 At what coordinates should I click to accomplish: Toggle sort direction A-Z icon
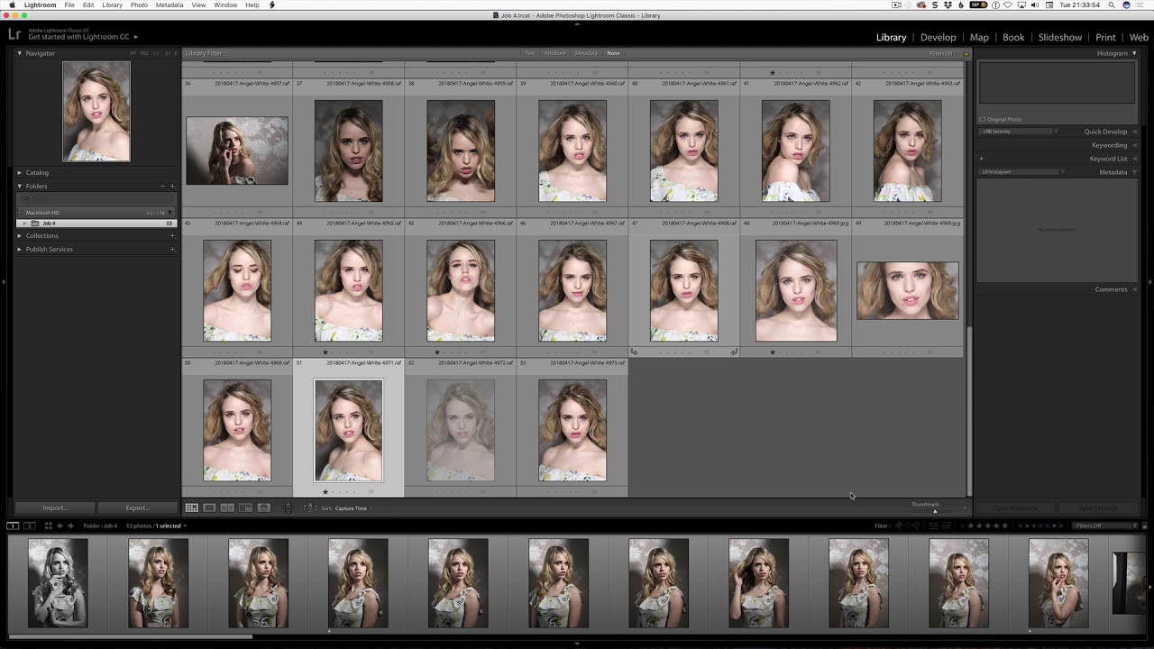click(x=308, y=508)
